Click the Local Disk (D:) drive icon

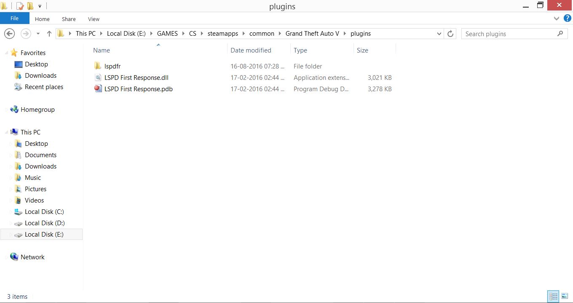18,223
